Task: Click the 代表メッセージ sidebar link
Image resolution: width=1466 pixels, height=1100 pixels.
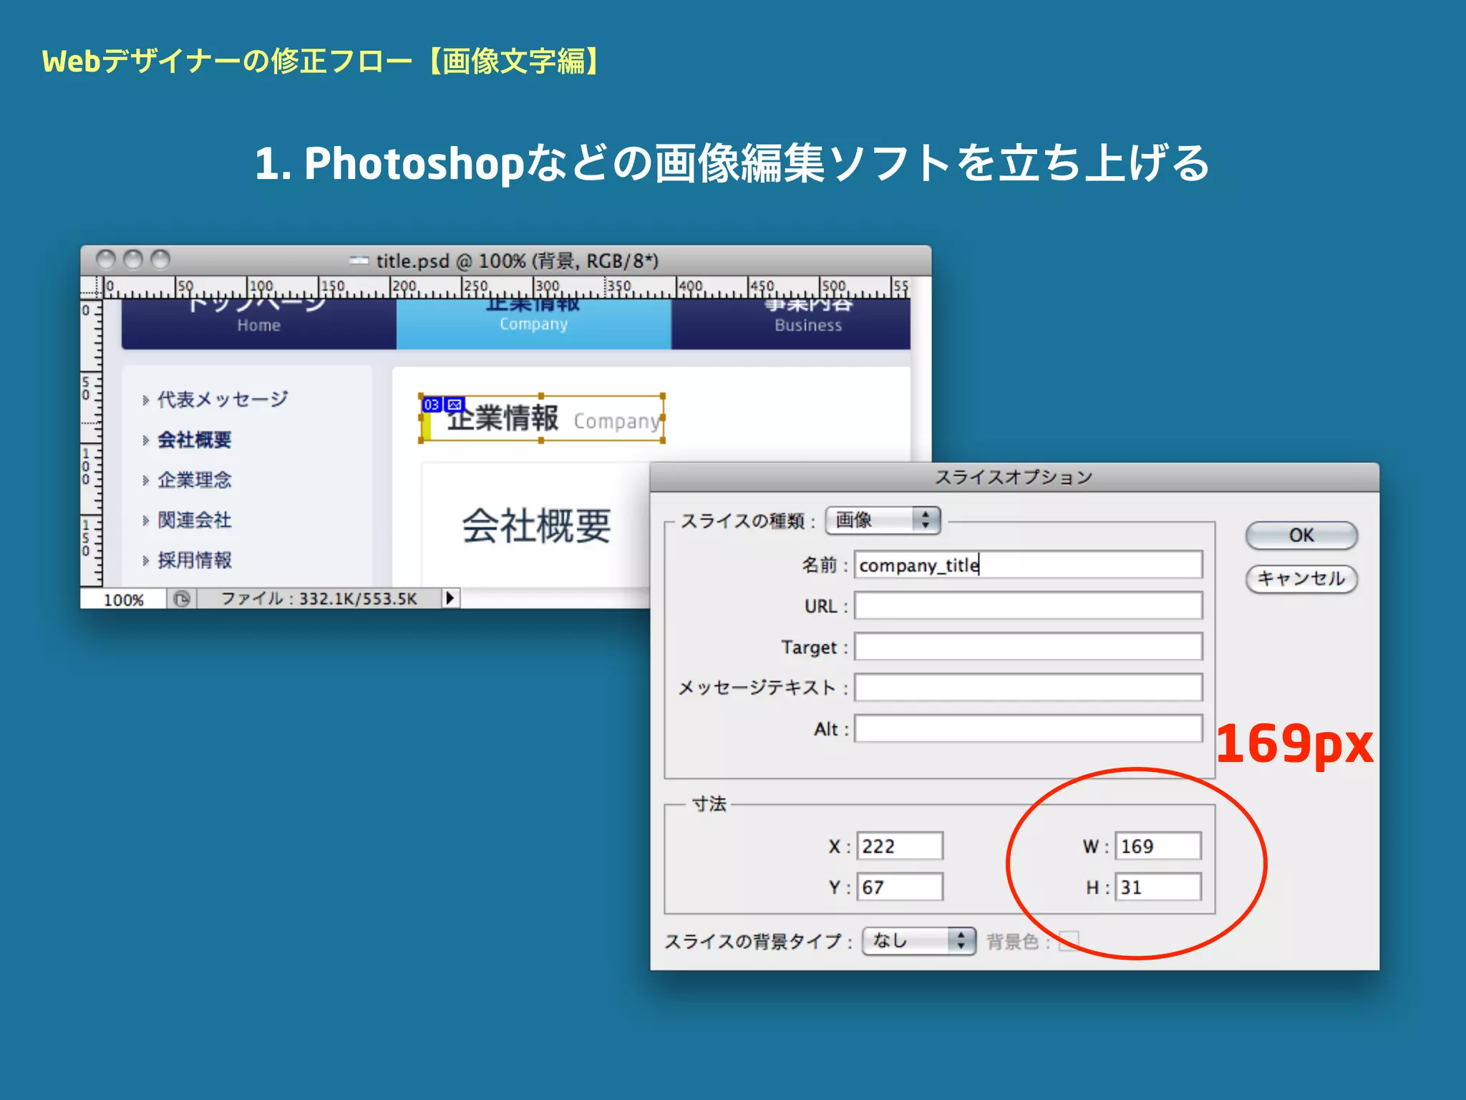Action: coord(223,399)
